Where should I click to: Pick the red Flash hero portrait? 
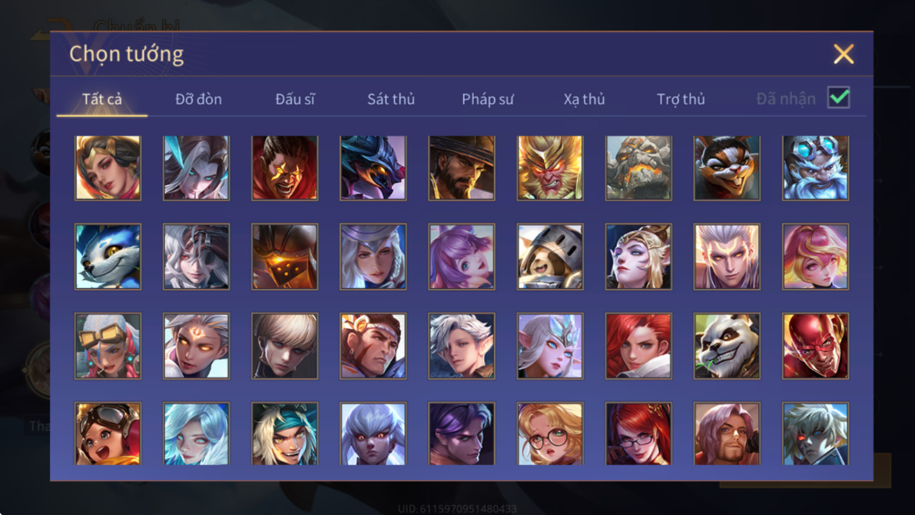[x=815, y=346]
